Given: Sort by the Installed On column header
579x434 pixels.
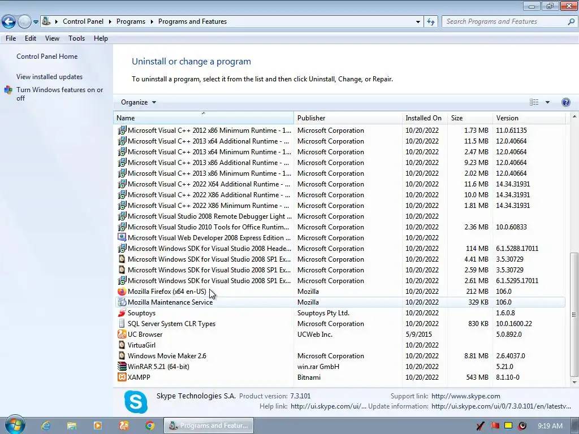Looking at the screenshot, I should 425,118.
